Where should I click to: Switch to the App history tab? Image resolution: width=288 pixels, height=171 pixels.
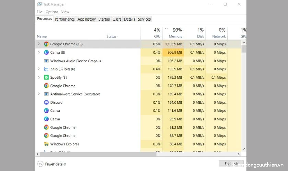click(x=86, y=19)
